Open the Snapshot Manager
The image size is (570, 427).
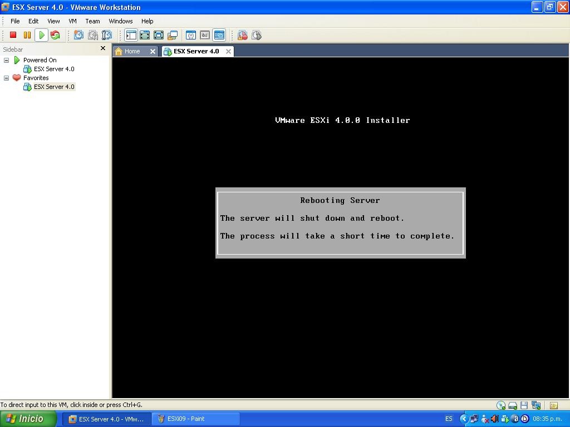point(107,35)
